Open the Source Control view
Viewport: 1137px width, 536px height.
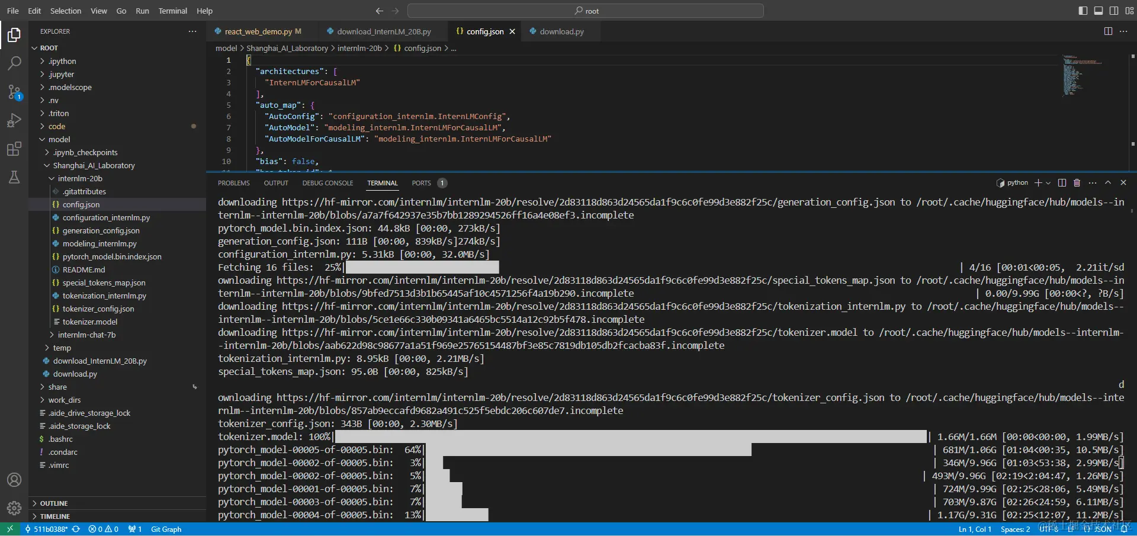(14, 92)
